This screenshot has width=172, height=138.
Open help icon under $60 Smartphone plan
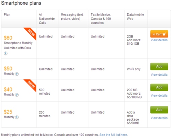(x=6, y=53)
